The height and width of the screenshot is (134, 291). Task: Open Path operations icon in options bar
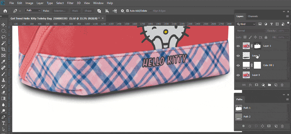pos(99,11)
